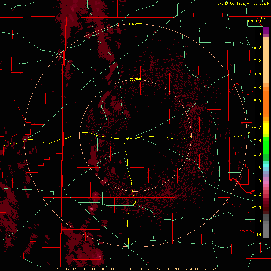Click the TH threshold label

click(259, 234)
